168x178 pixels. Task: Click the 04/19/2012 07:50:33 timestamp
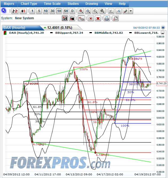(146, 28)
